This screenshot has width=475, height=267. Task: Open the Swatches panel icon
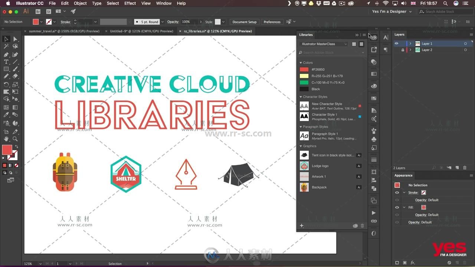(x=374, y=98)
